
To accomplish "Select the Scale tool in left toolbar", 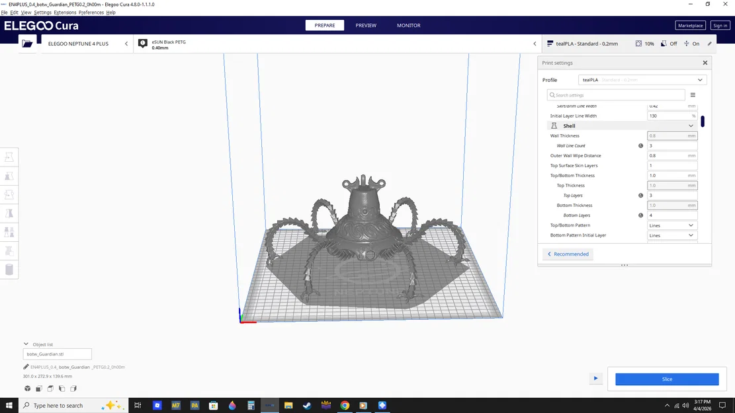I will point(9,176).
